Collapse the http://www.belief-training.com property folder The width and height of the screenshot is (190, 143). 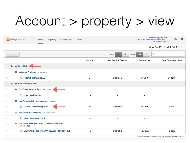coord(16,101)
